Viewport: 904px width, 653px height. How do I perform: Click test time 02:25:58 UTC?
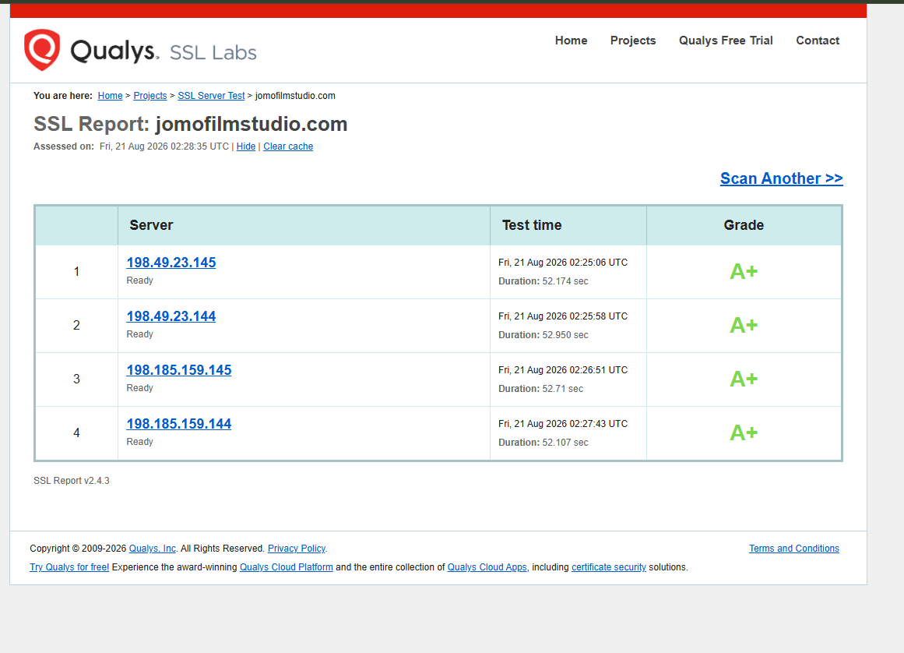[x=563, y=316]
